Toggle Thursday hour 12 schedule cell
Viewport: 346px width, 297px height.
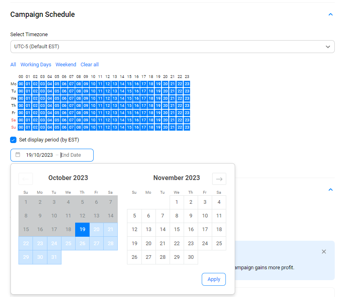click(x=108, y=106)
